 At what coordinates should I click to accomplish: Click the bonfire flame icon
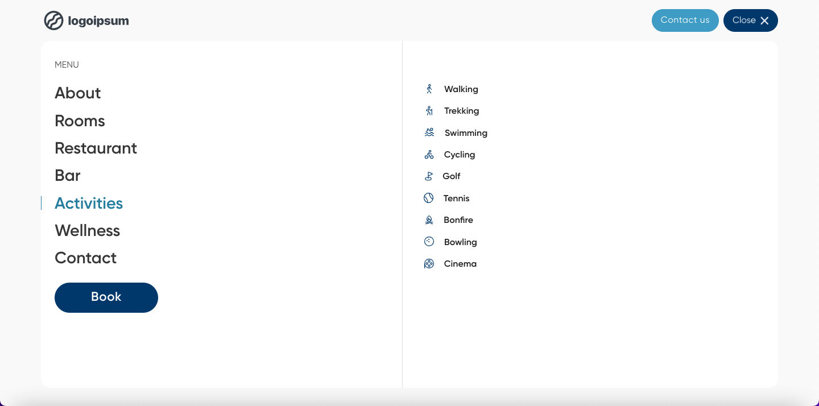point(429,220)
